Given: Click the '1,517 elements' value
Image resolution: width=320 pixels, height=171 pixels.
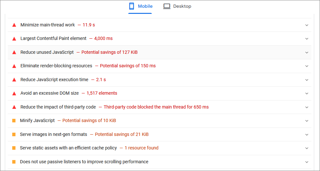Looking at the screenshot, I should 102,93.
